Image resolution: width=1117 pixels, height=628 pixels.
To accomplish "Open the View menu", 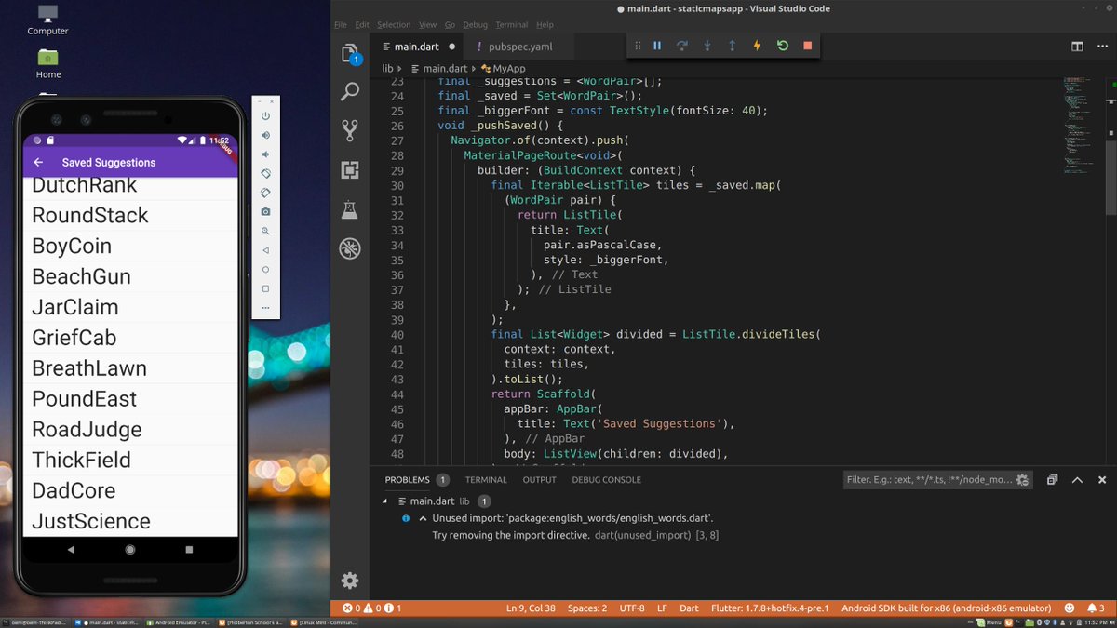I will point(427,25).
